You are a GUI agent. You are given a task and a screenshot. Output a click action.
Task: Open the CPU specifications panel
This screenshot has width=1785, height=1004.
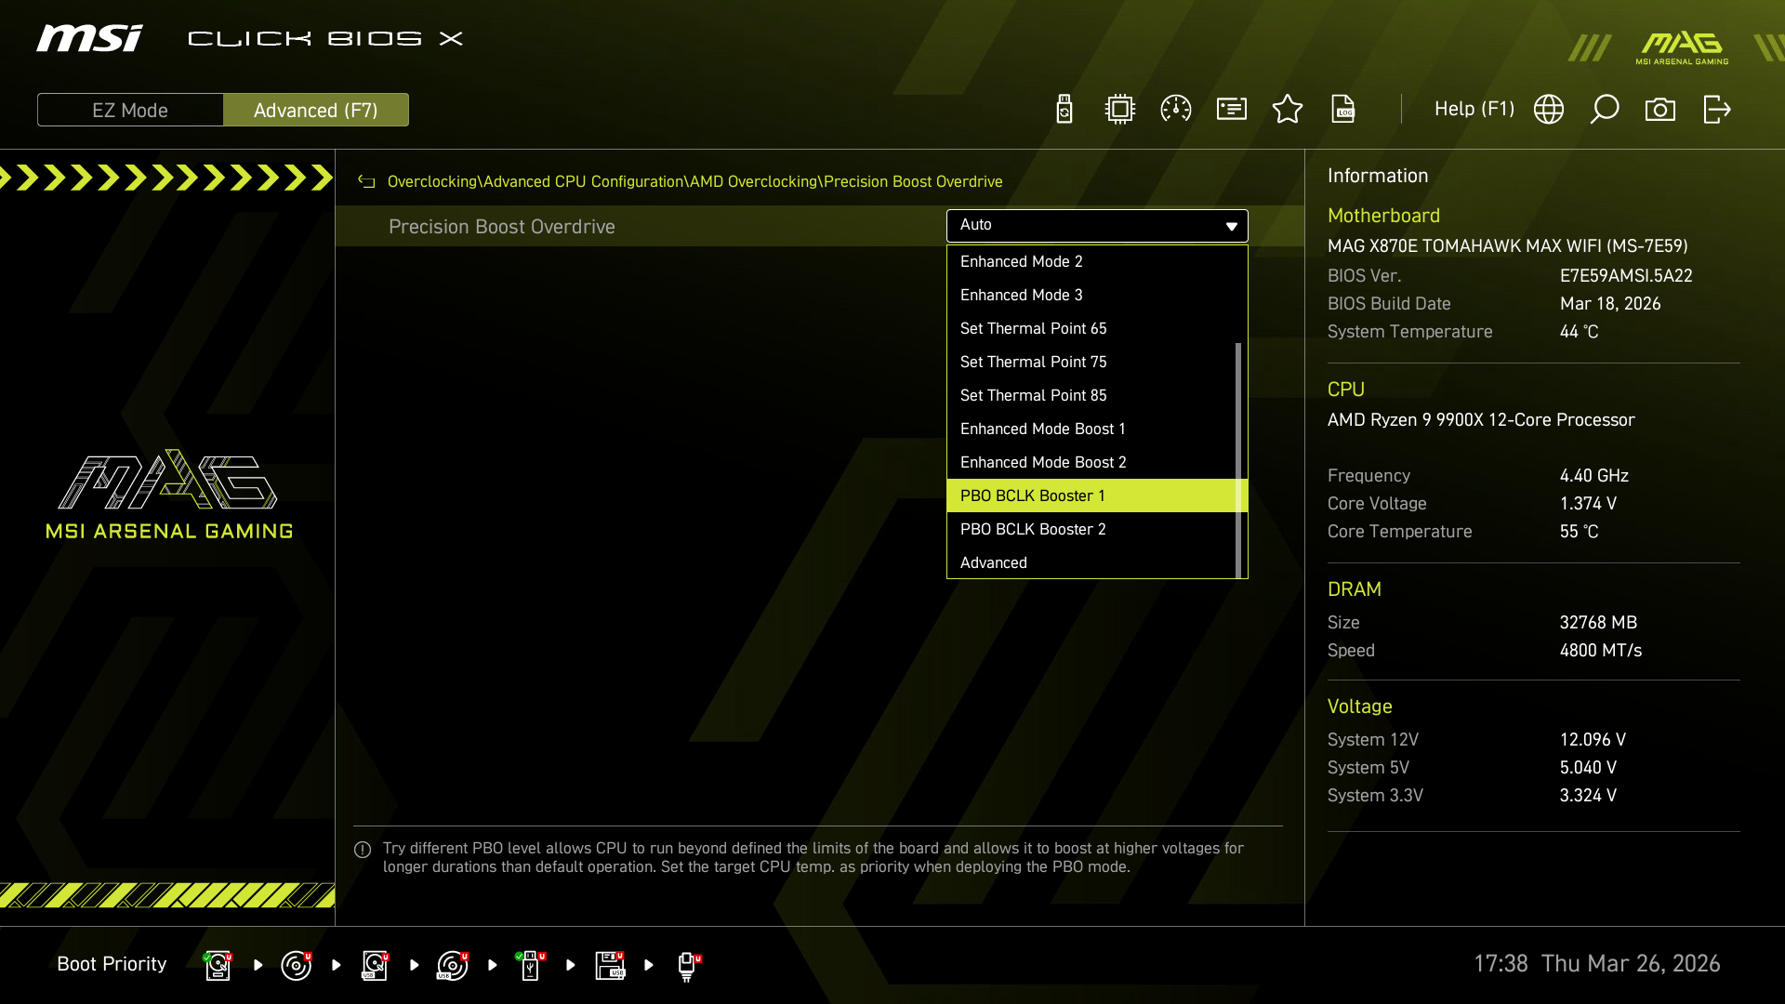click(1119, 109)
